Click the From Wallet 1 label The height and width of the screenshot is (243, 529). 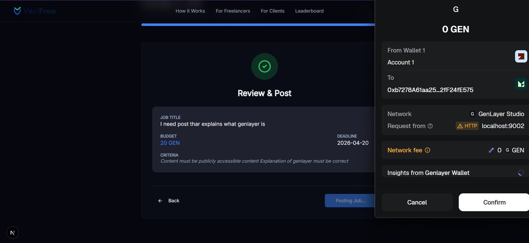[x=406, y=51]
